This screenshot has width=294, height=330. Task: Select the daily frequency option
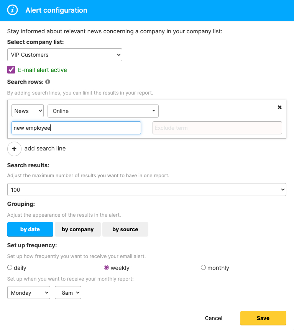9,268
